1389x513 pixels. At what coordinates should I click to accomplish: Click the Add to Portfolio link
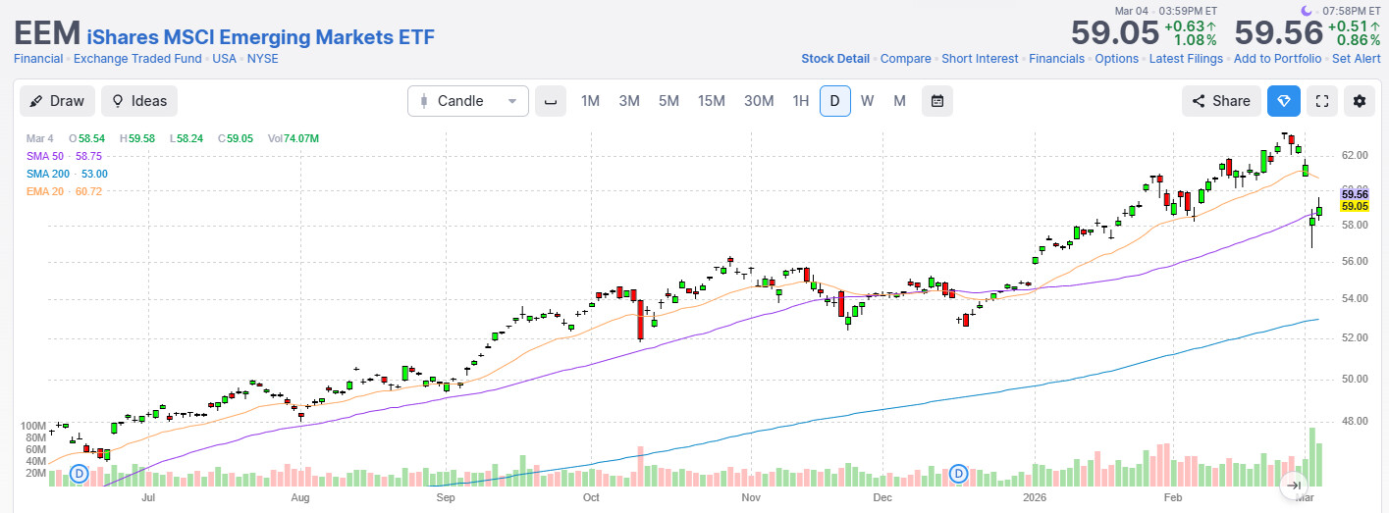pyautogui.click(x=1277, y=59)
